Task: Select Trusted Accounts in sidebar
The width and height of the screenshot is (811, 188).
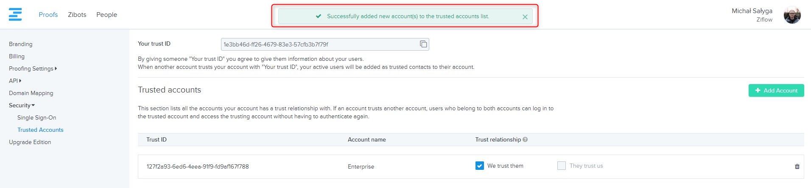Action: [40, 130]
